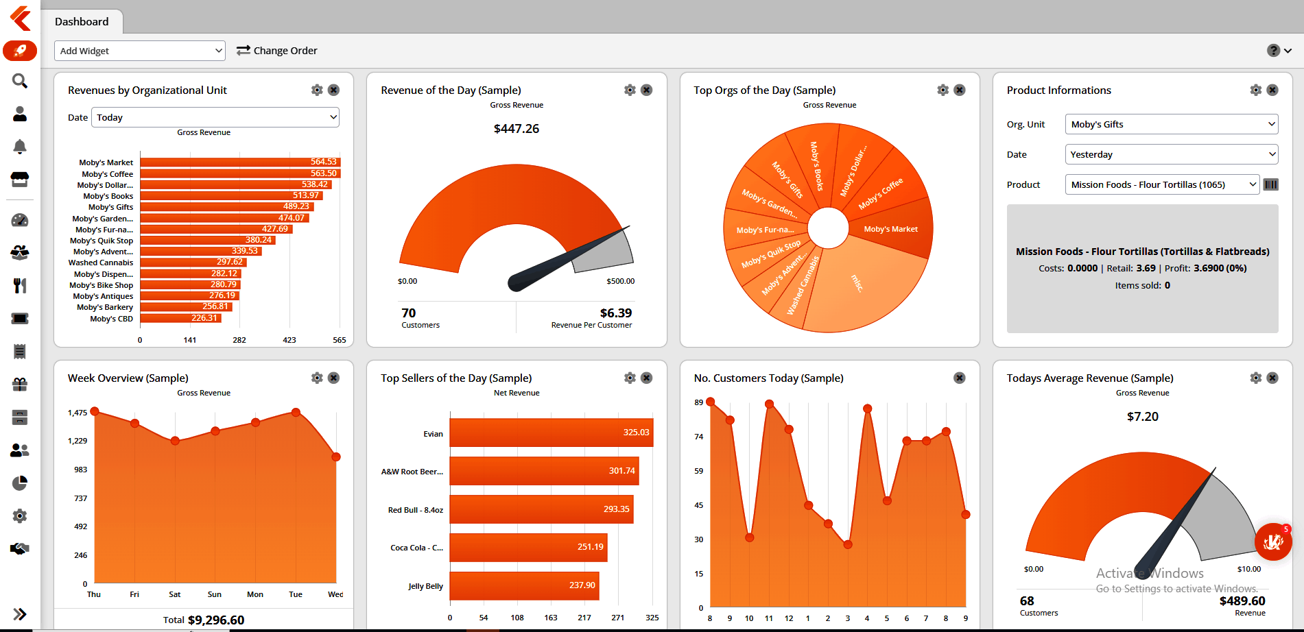1304x632 pixels.
Task: Click the Change Order button
Action: point(277,51)
